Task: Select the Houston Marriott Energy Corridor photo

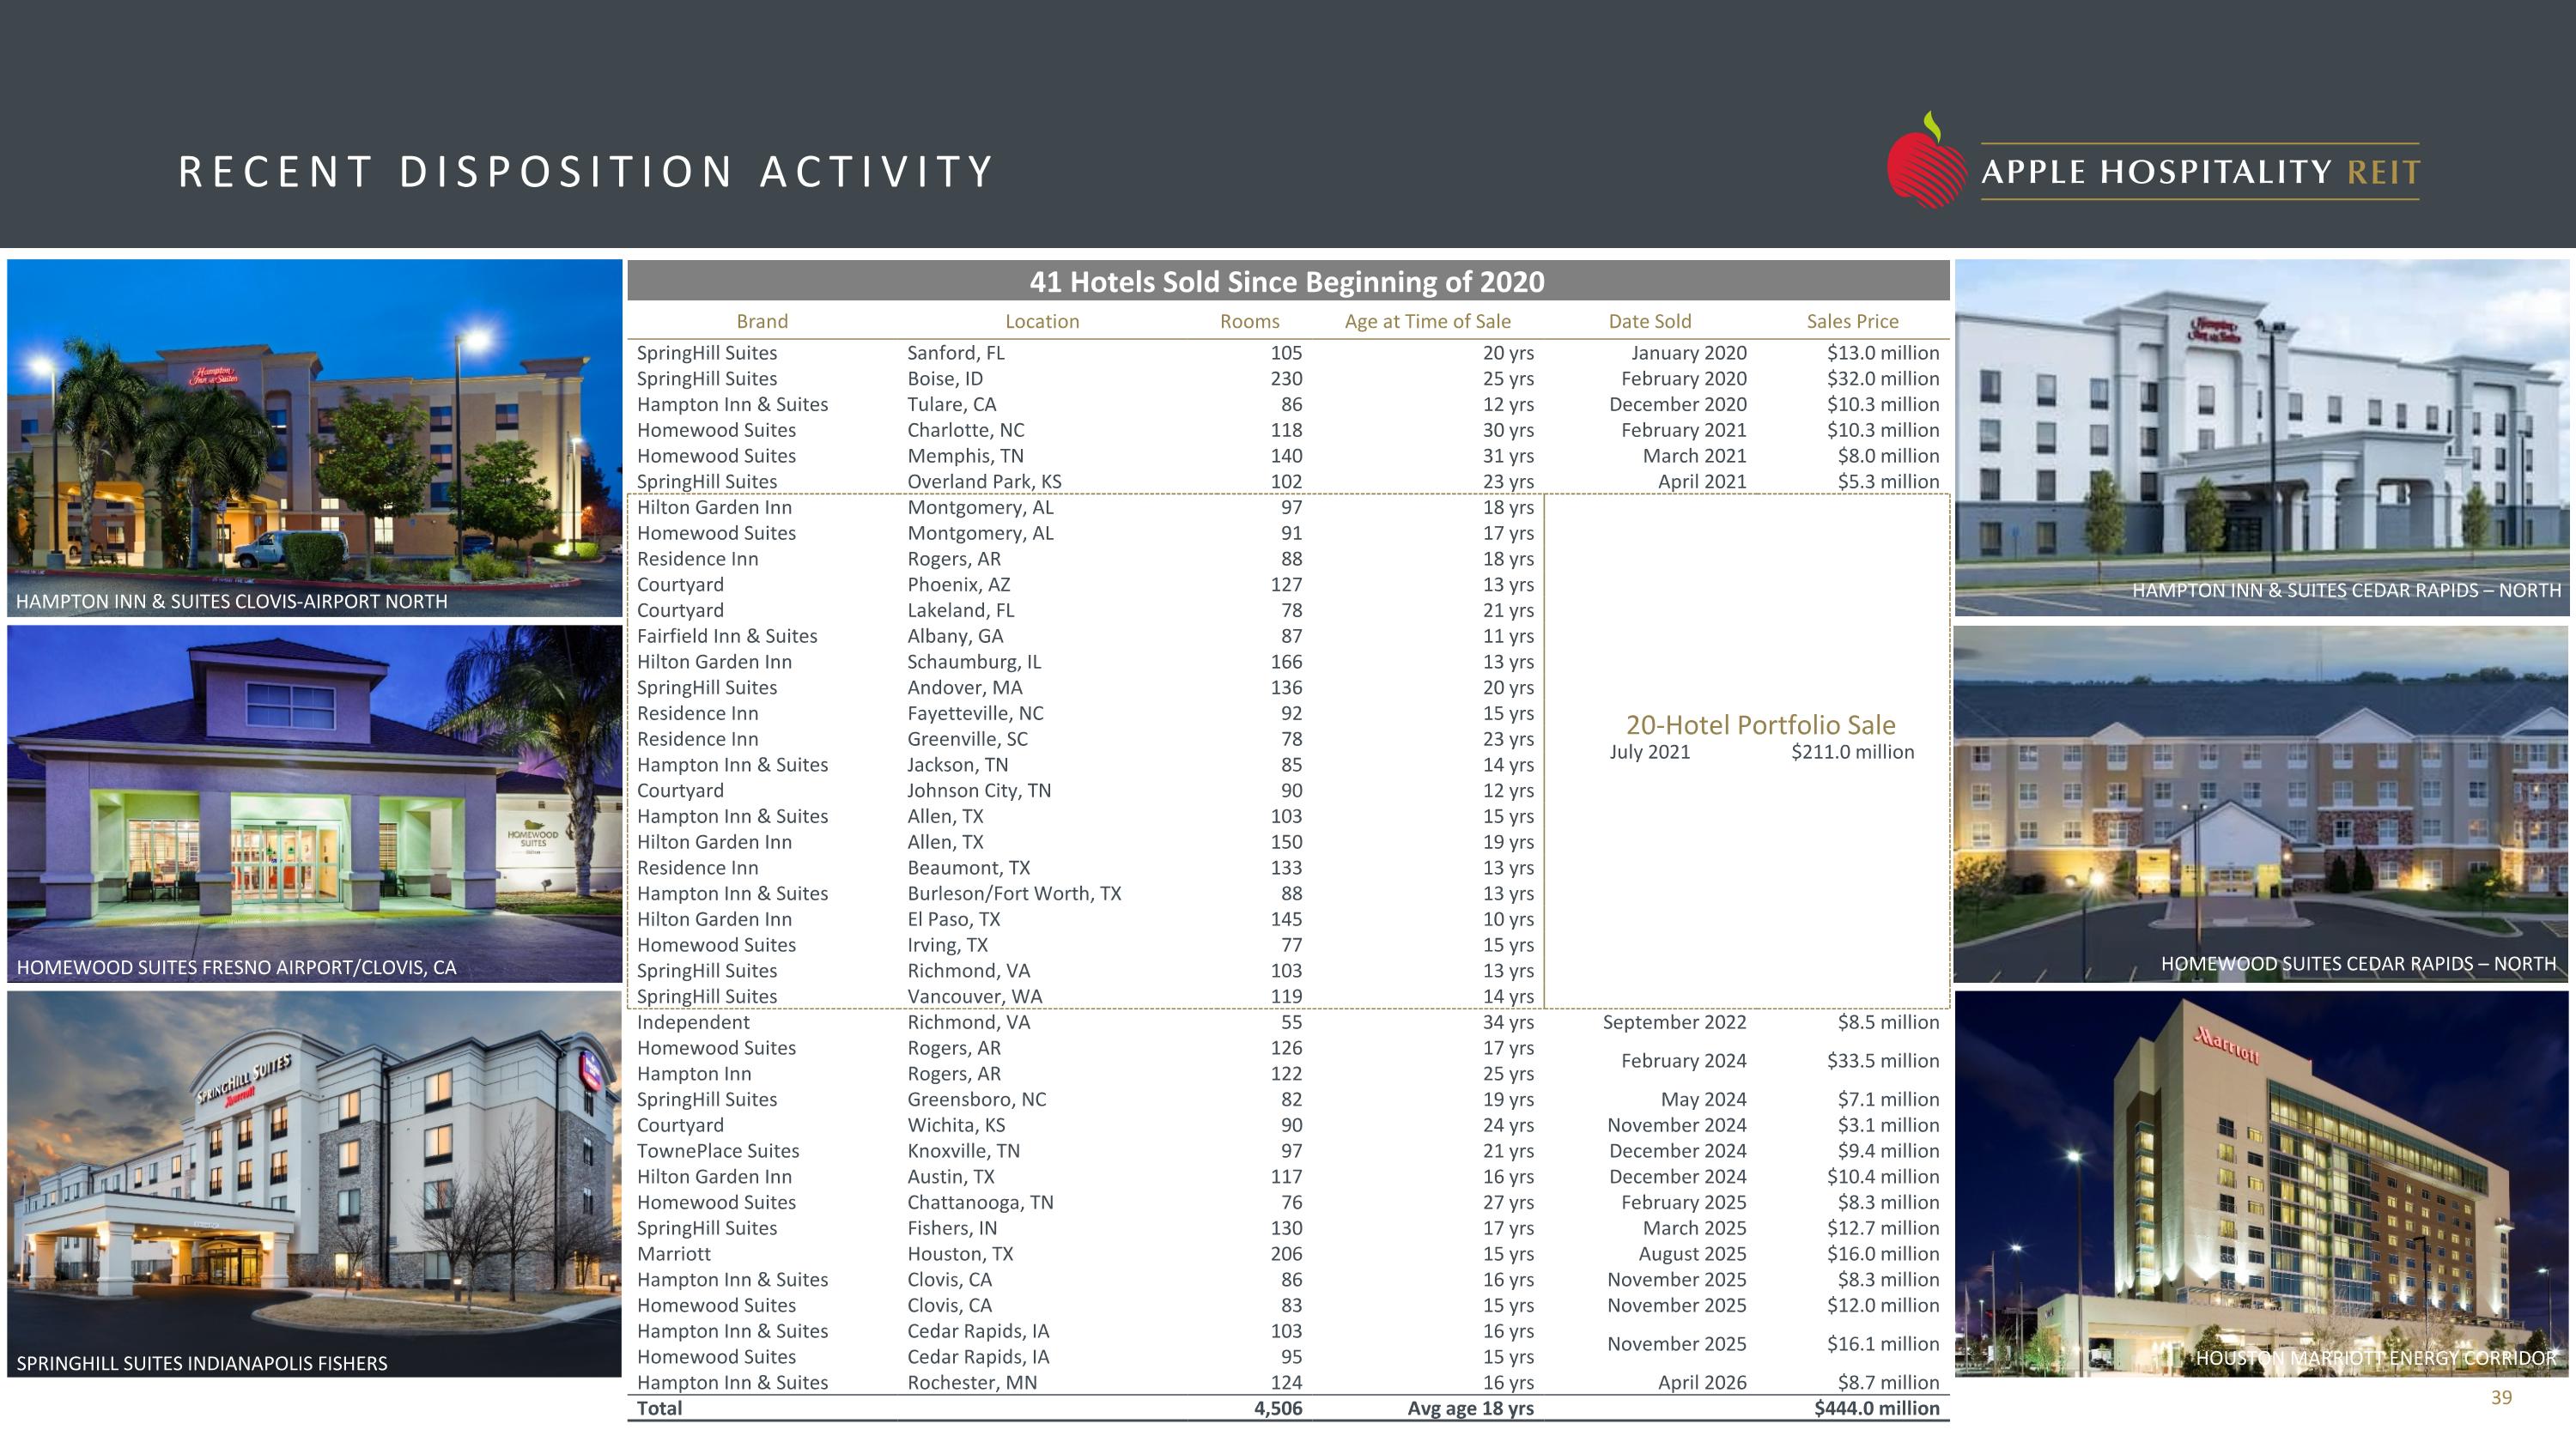Action: pyautogui.click(x=2261, y=1184)
